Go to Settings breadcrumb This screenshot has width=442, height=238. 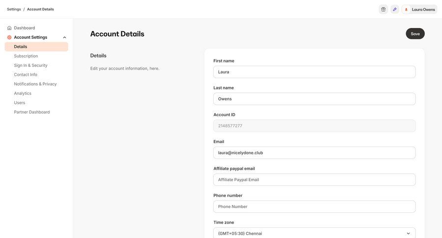click(14, 9)
